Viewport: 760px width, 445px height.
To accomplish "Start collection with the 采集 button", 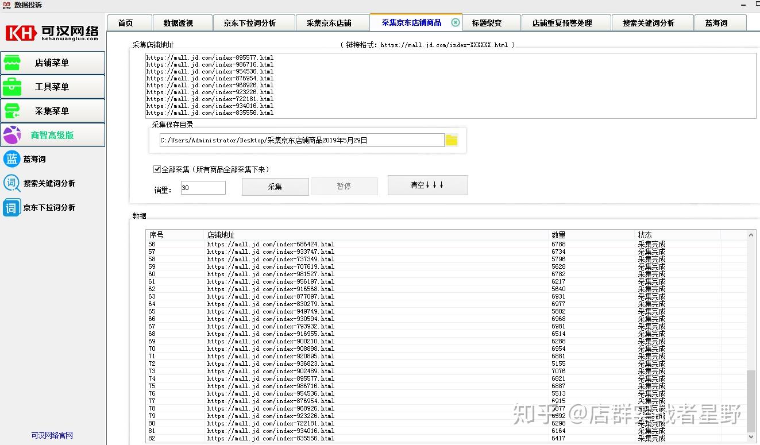I will pos(275,187).
